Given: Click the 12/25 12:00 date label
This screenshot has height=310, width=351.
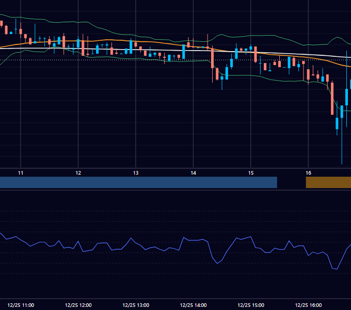Looking at the screenshot, I should tap(78, 305).
